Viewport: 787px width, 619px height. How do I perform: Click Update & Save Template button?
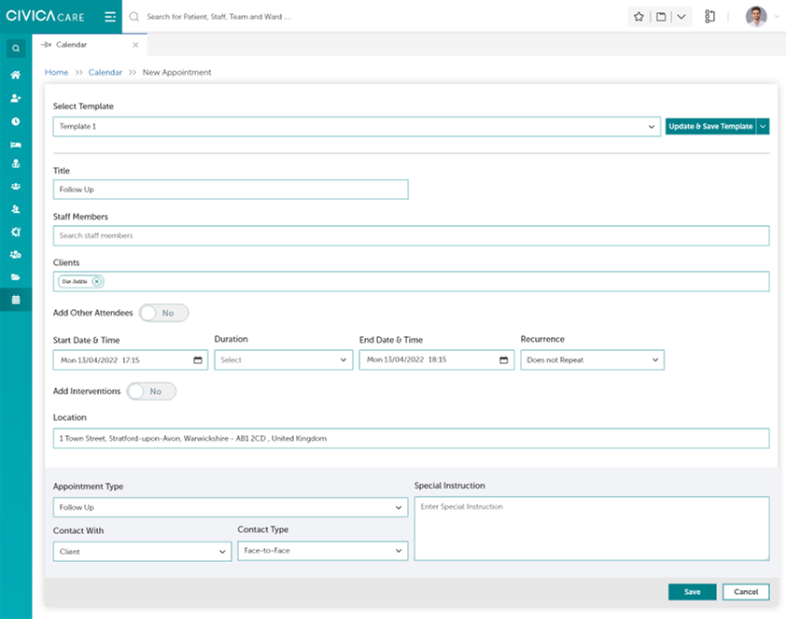pos(710,127)
